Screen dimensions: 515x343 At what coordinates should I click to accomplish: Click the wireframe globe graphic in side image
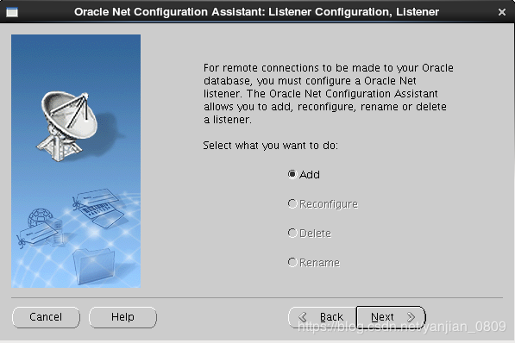tap(40, 218)
